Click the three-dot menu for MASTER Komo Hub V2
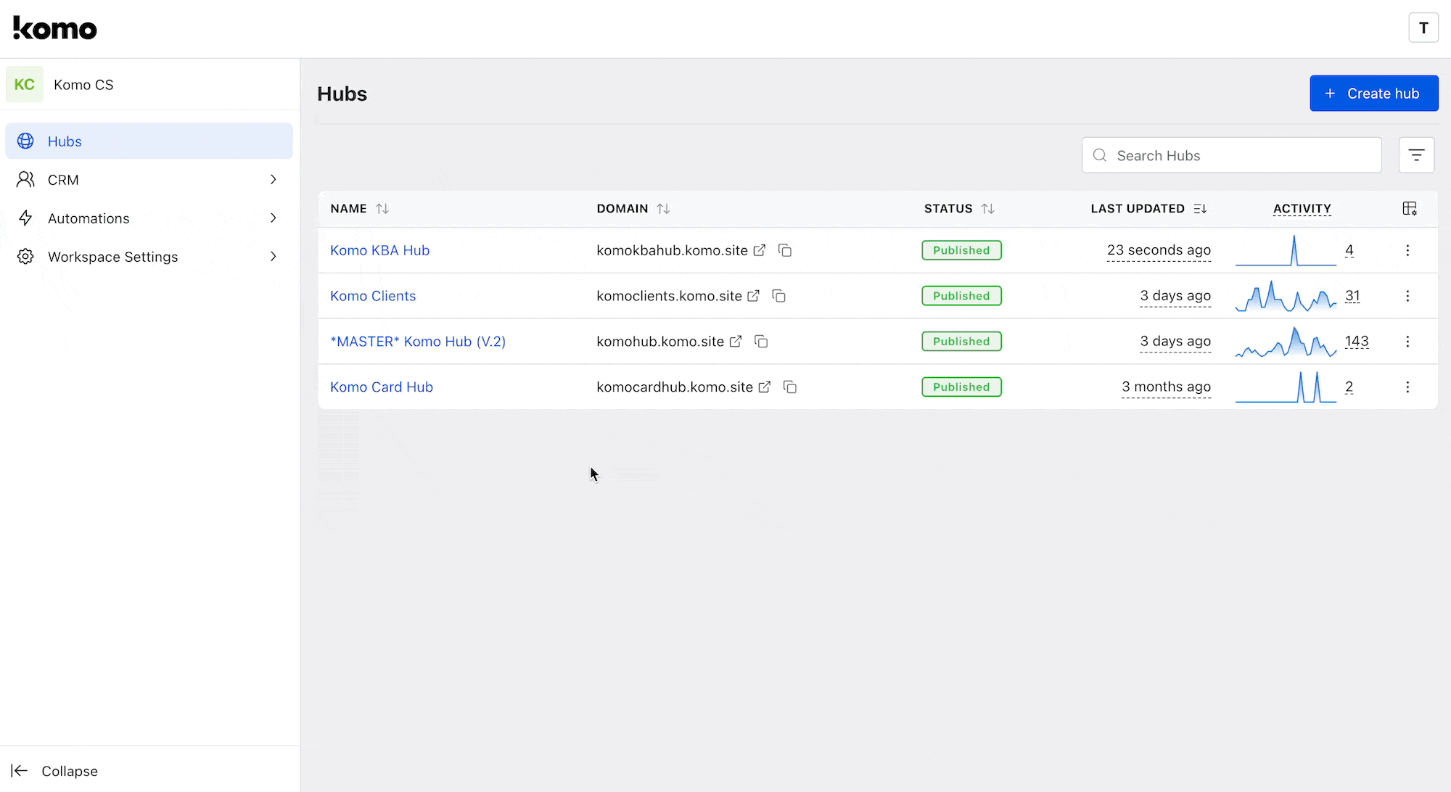The height and width of the screenshot is (792, 1451). click(1407, 342)
